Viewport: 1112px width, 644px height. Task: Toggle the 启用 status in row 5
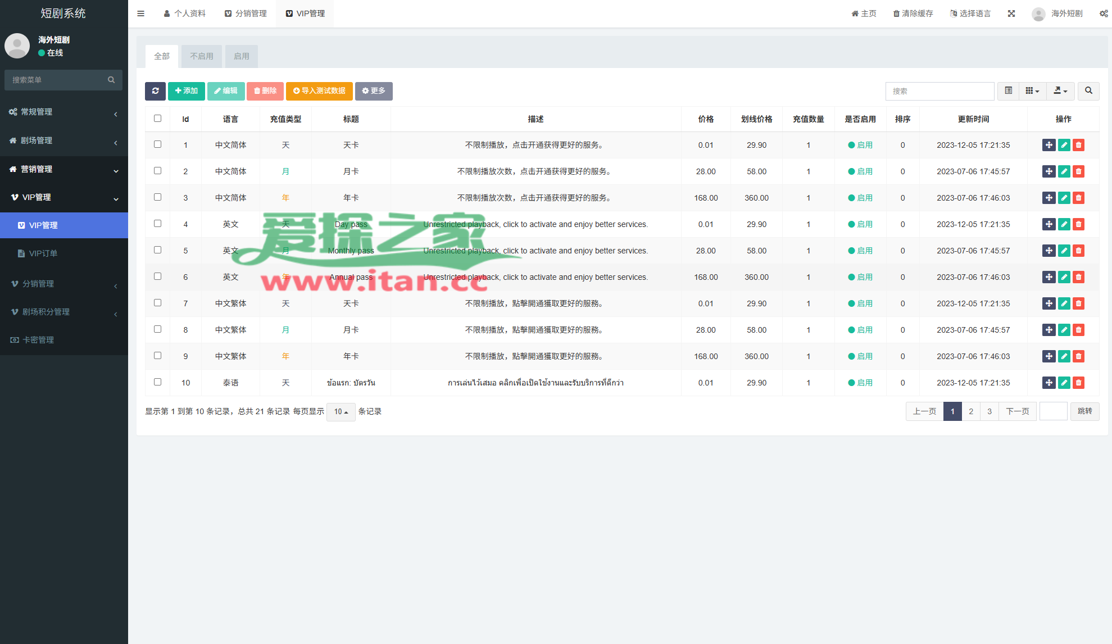coord(860,251)
